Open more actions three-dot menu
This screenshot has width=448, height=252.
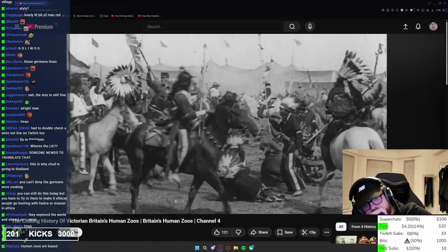pos(327,232)
